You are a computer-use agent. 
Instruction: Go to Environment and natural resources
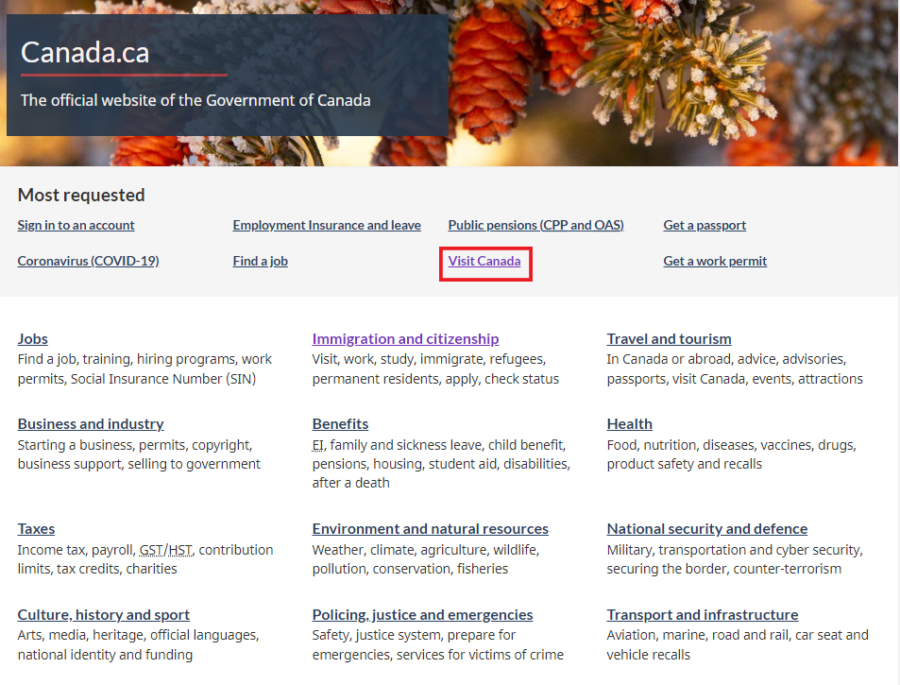click(x=430, y=528)
